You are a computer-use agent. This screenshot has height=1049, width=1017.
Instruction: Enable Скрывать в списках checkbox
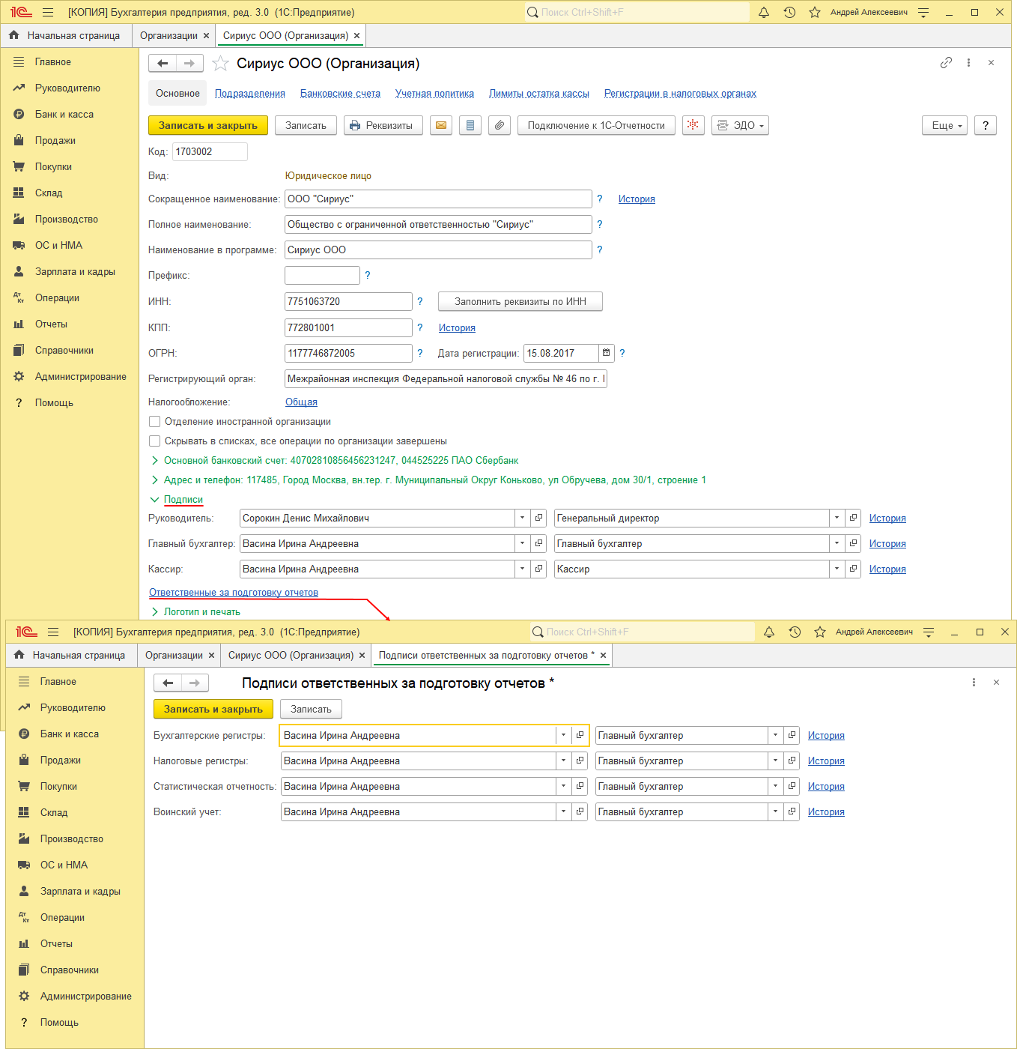click(x=155, y=441)
